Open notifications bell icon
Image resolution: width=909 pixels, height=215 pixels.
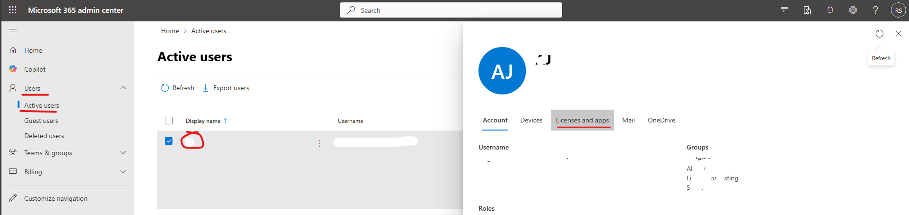click(x=830, y=10)
